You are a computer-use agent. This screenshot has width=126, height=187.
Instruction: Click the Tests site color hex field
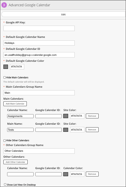77,130
